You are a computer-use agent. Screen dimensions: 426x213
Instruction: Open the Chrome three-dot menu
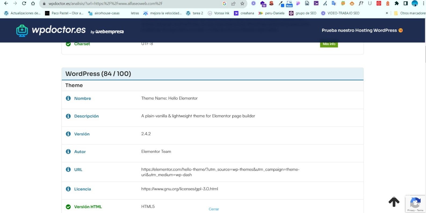(x=424, y=3)
